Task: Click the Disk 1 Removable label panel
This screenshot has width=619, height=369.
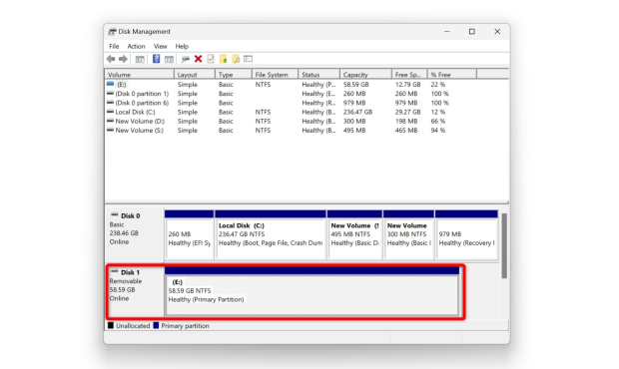Action: coord(135,291)
